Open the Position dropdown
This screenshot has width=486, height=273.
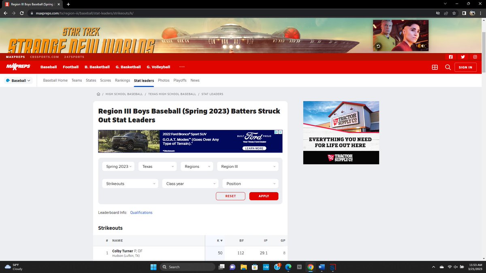tap(250, 184)
